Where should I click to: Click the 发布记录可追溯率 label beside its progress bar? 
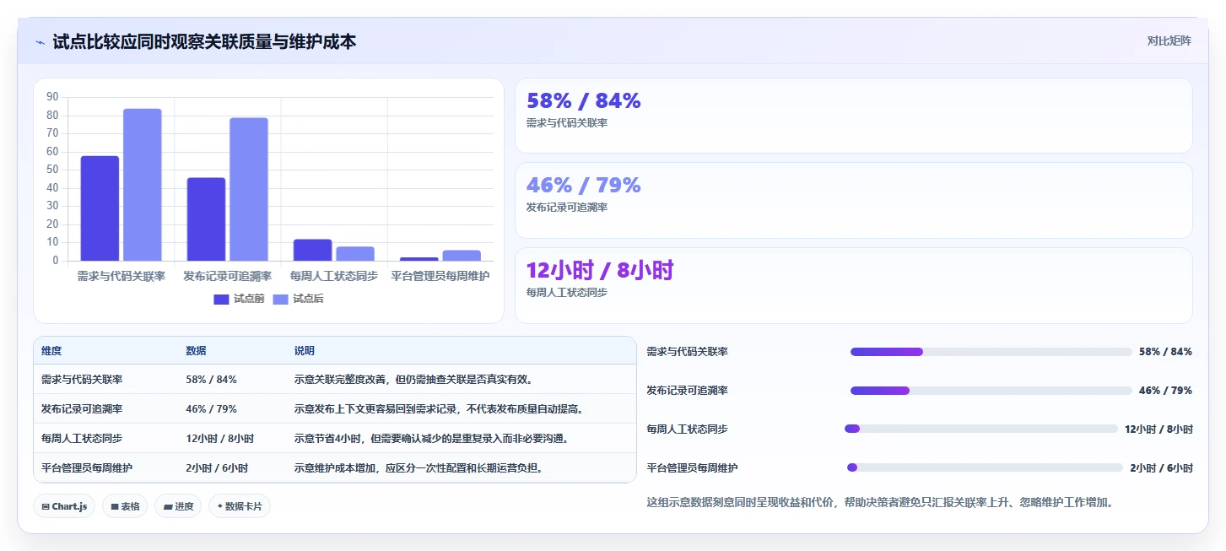[687, 391]
